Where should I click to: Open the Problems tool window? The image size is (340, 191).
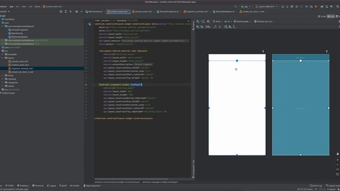coord(23,186)
